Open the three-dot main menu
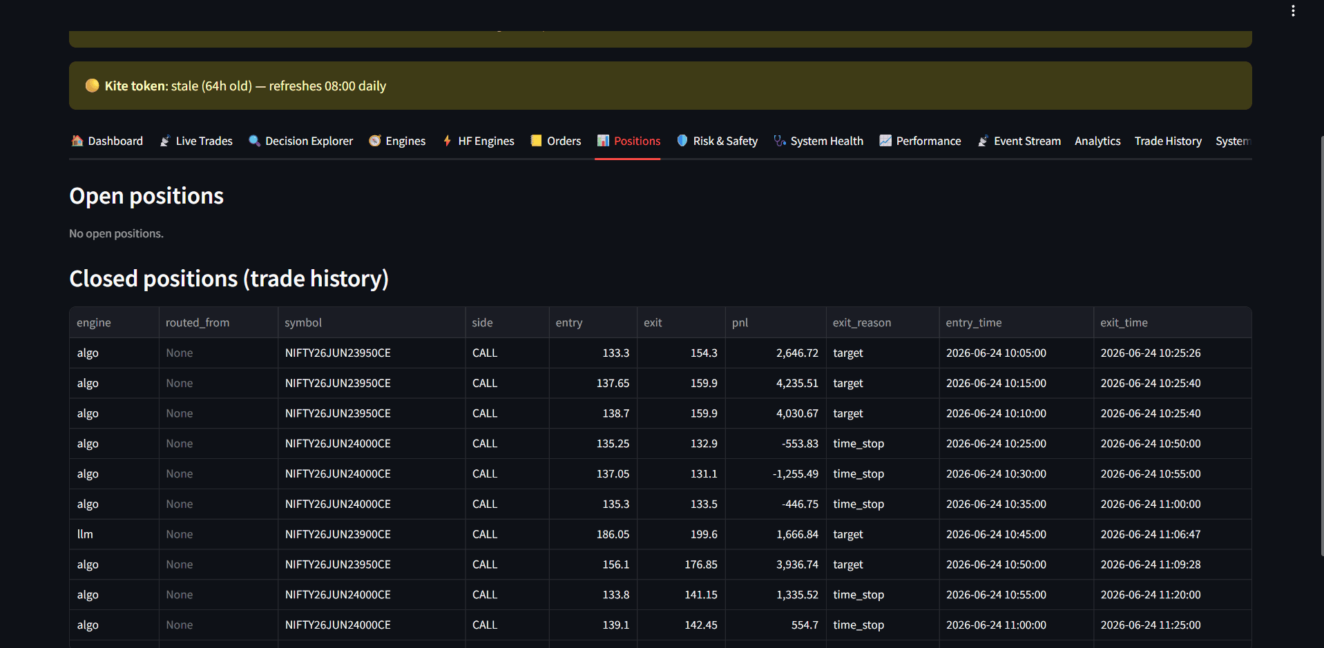This screenshot has width=1324, height=648. (1293, 11)
